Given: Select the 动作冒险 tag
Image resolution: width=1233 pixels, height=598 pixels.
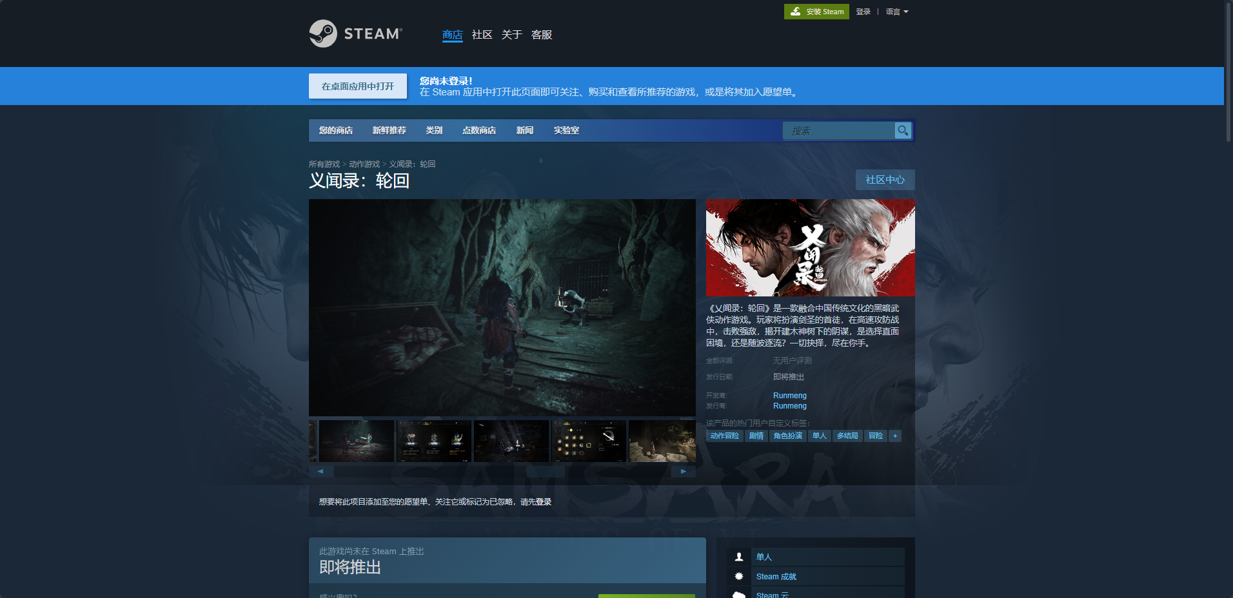Looking at the screenshot, I should point(725,436).
